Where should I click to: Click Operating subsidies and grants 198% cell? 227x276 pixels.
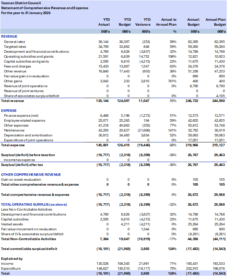click(x=172, y=57)
